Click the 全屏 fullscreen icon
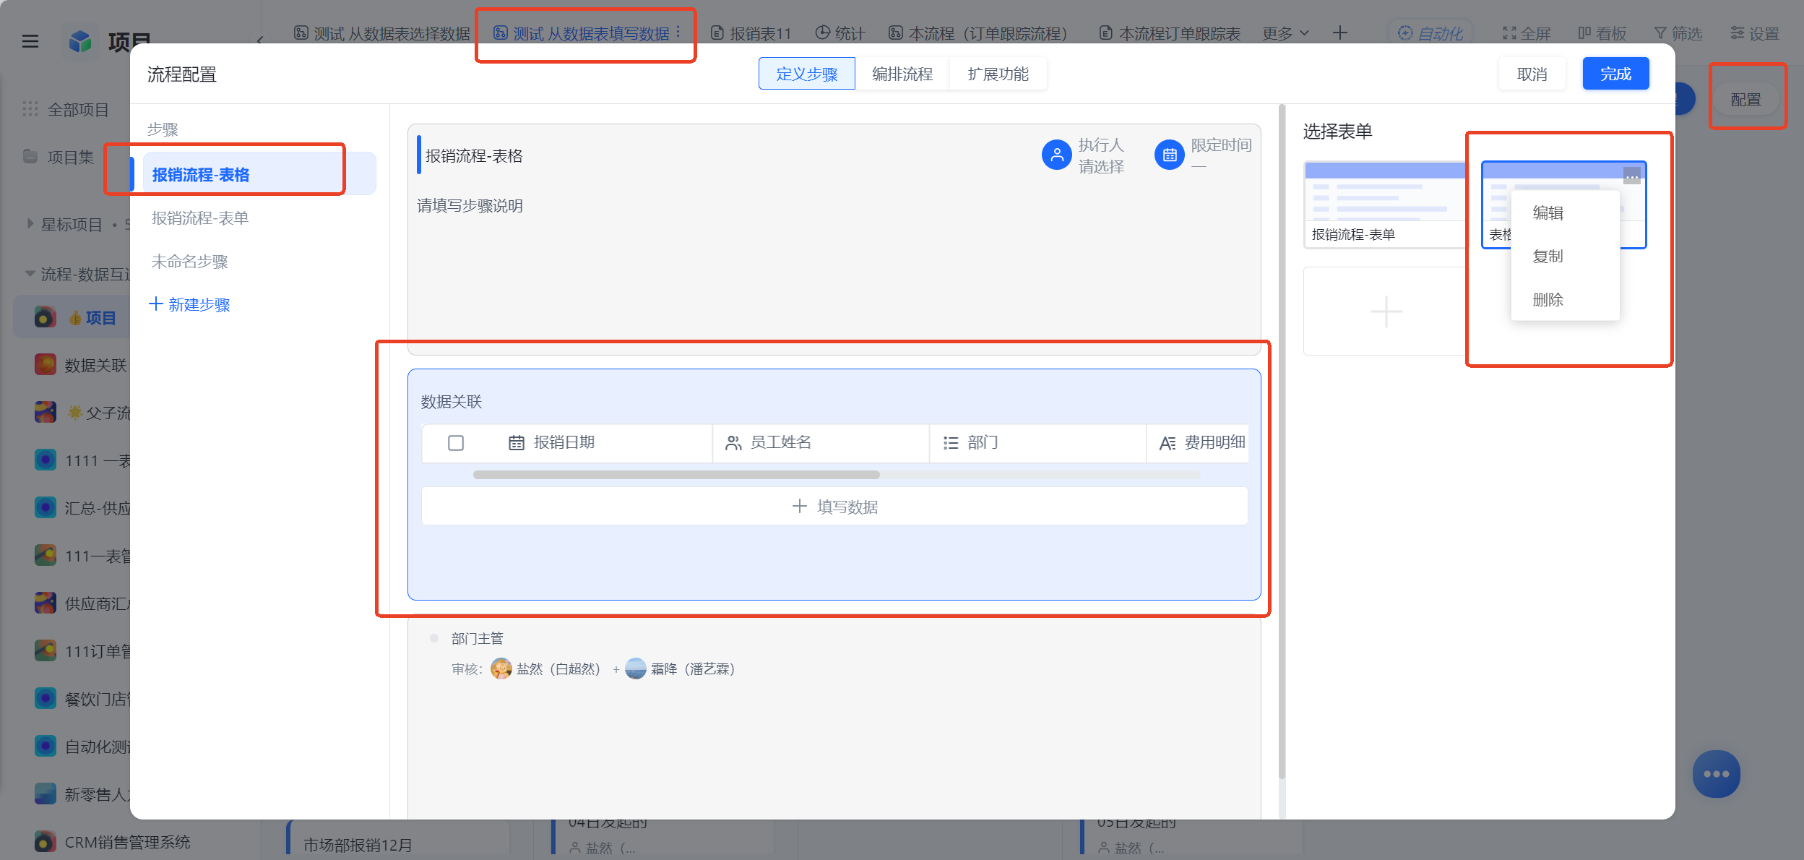The height and width of the screenshot is (860, 1804). tap(1509, 33)
